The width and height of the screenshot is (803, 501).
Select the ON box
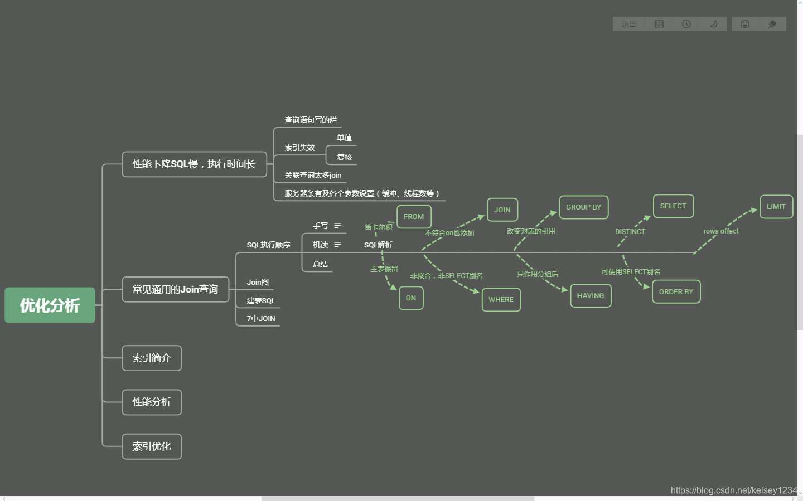(411, 298)
